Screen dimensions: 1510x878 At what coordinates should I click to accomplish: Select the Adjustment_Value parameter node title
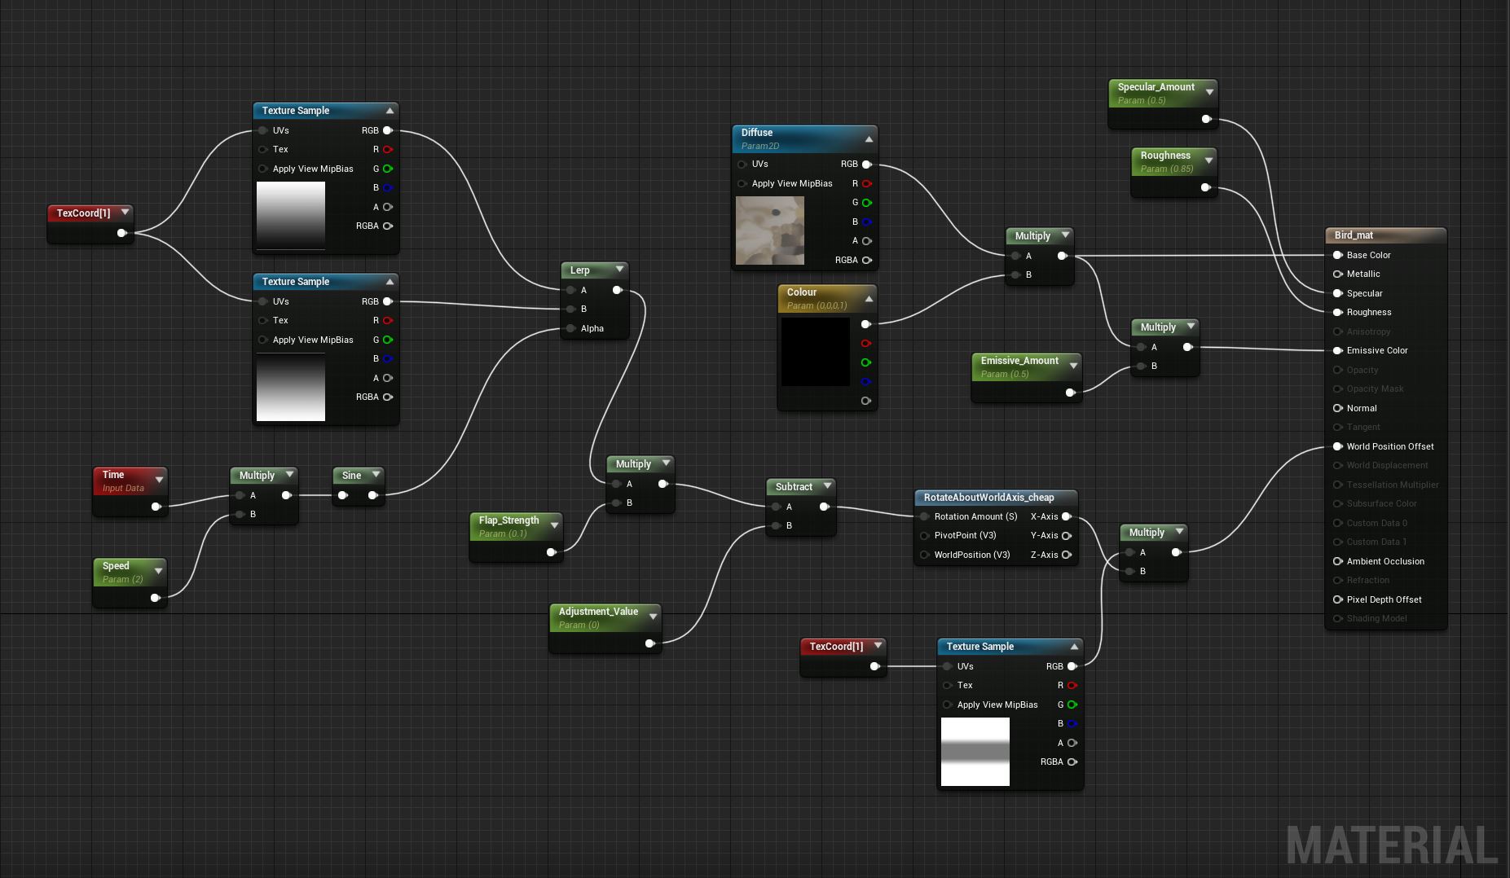coord(598,612)
